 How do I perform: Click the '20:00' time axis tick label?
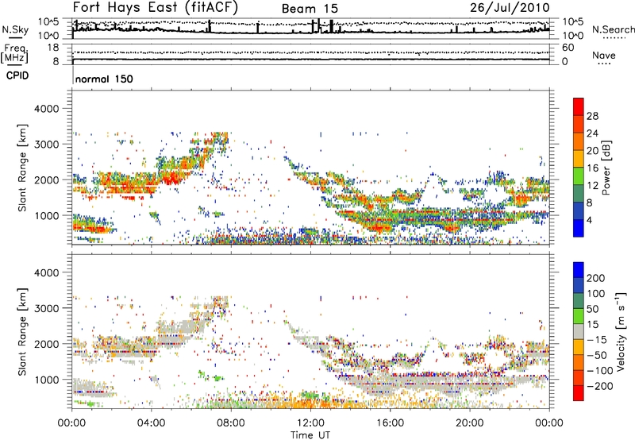click(x=469, y=423)
